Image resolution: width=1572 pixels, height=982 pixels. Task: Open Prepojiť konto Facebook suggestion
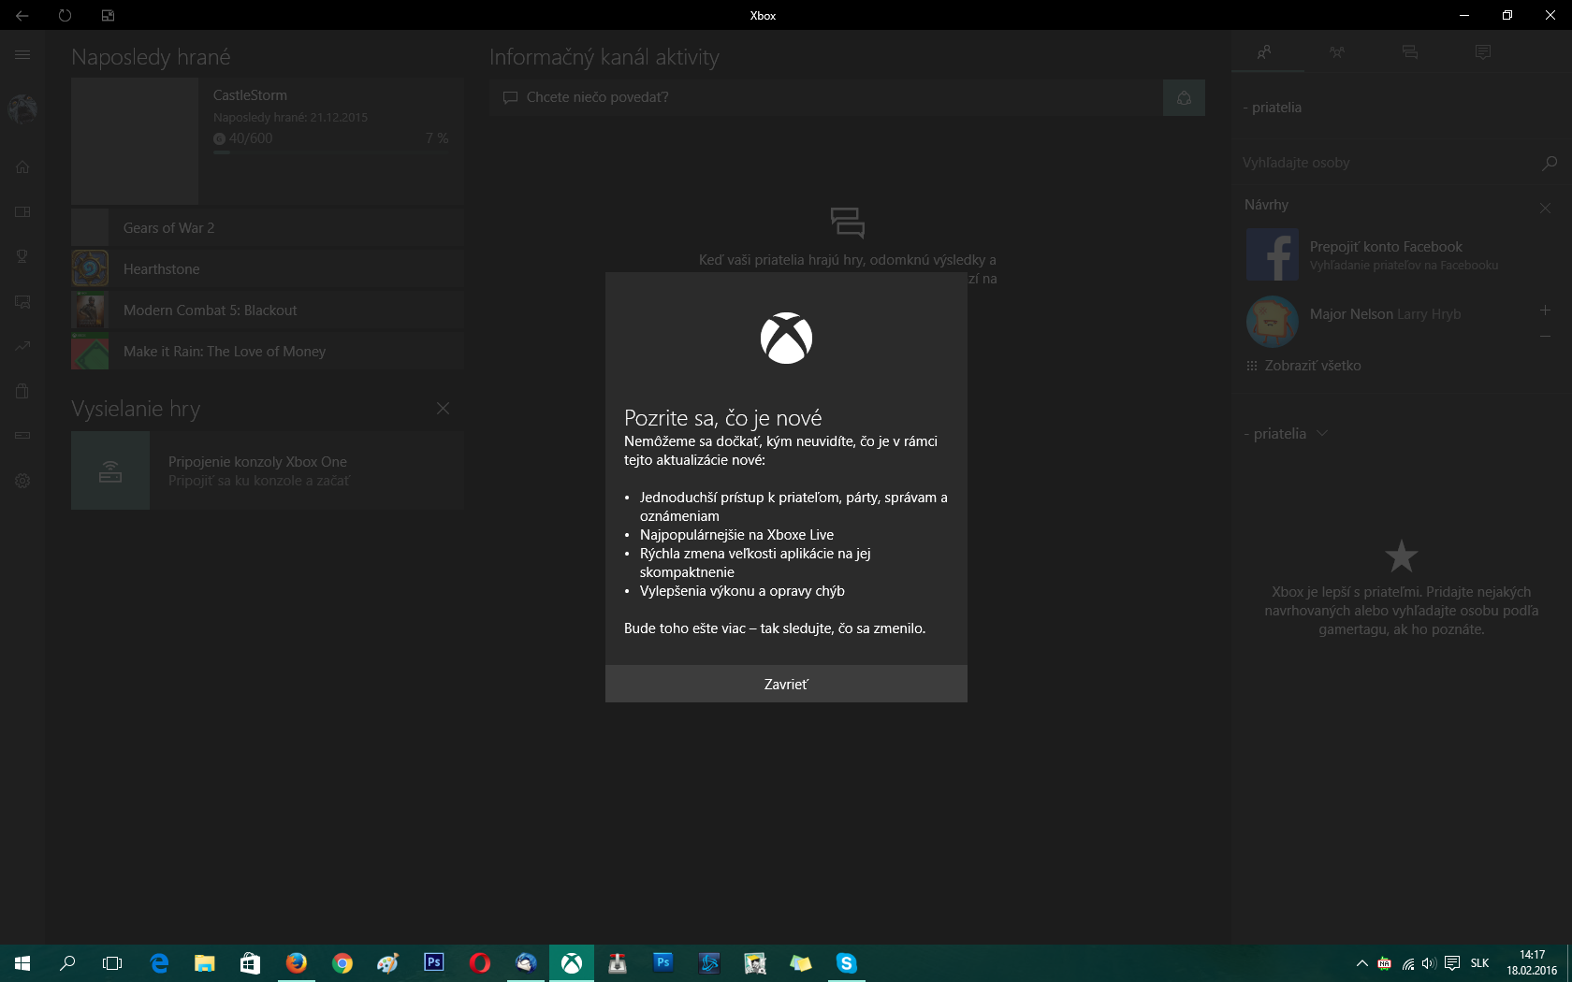coord(1401,254)
